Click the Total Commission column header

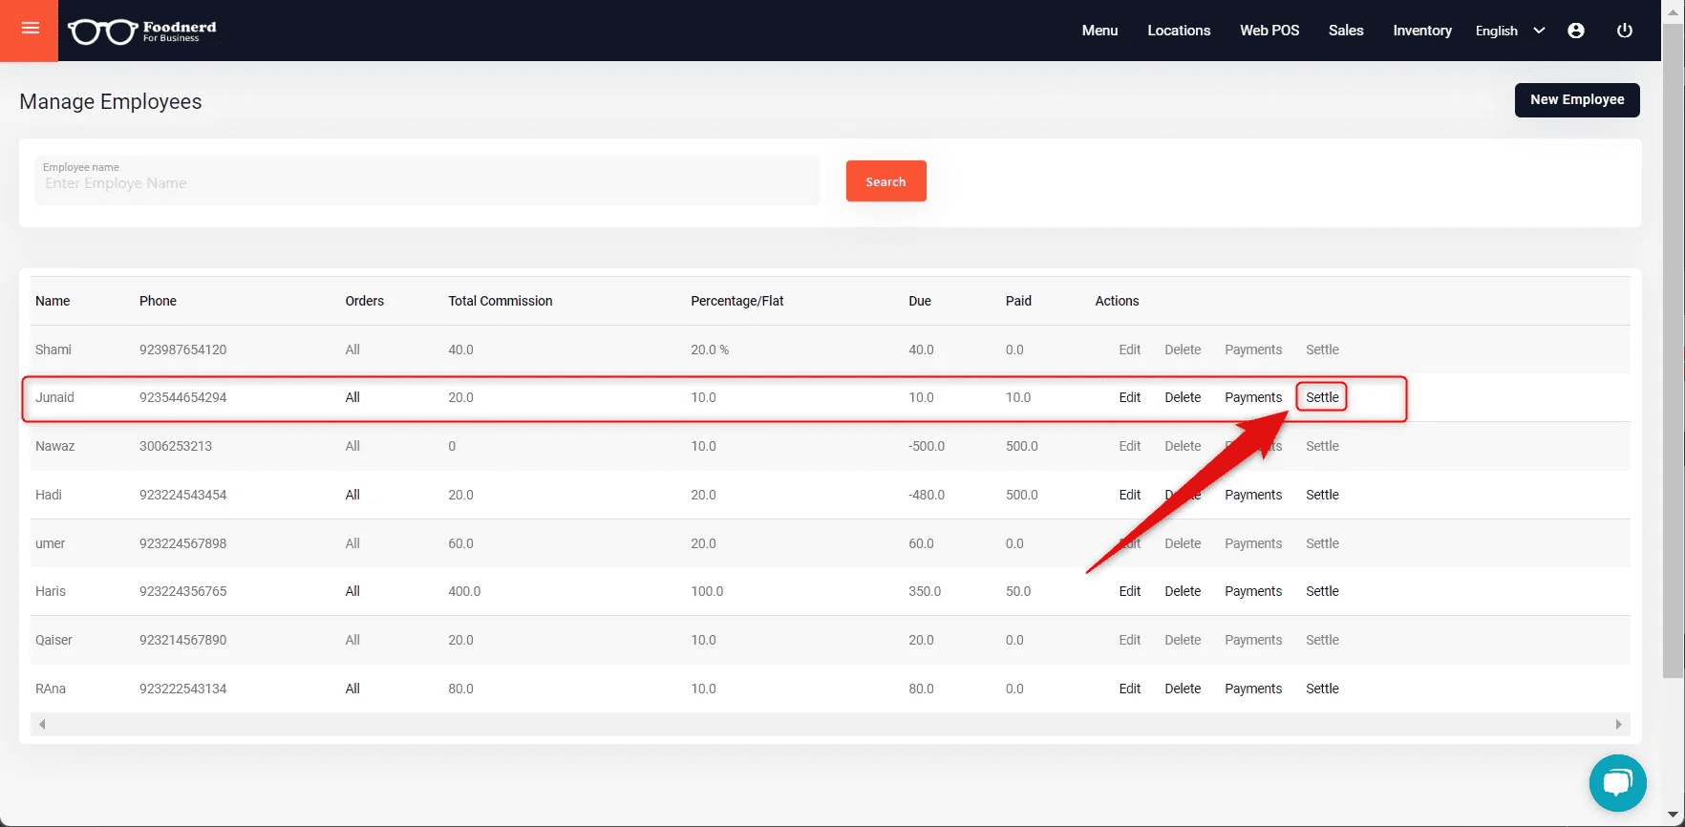click(501, 301)
